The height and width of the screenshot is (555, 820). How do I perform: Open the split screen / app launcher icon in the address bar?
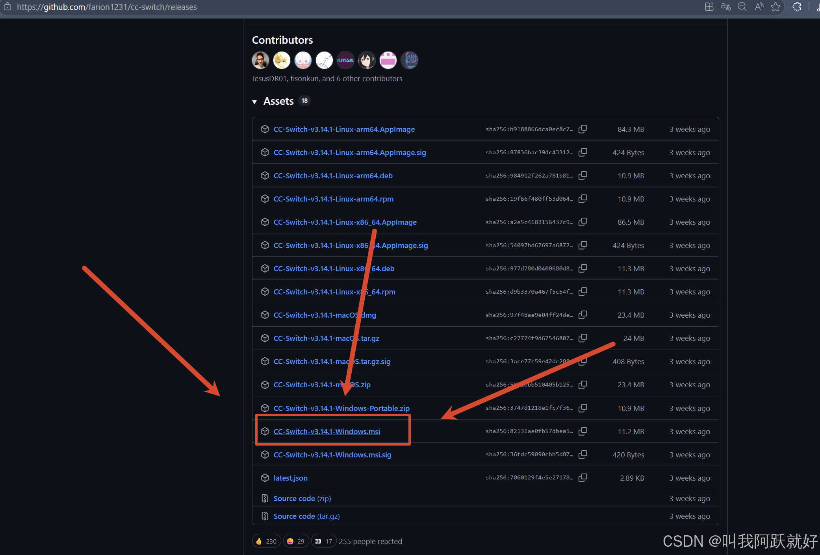(x=709, y=7)
